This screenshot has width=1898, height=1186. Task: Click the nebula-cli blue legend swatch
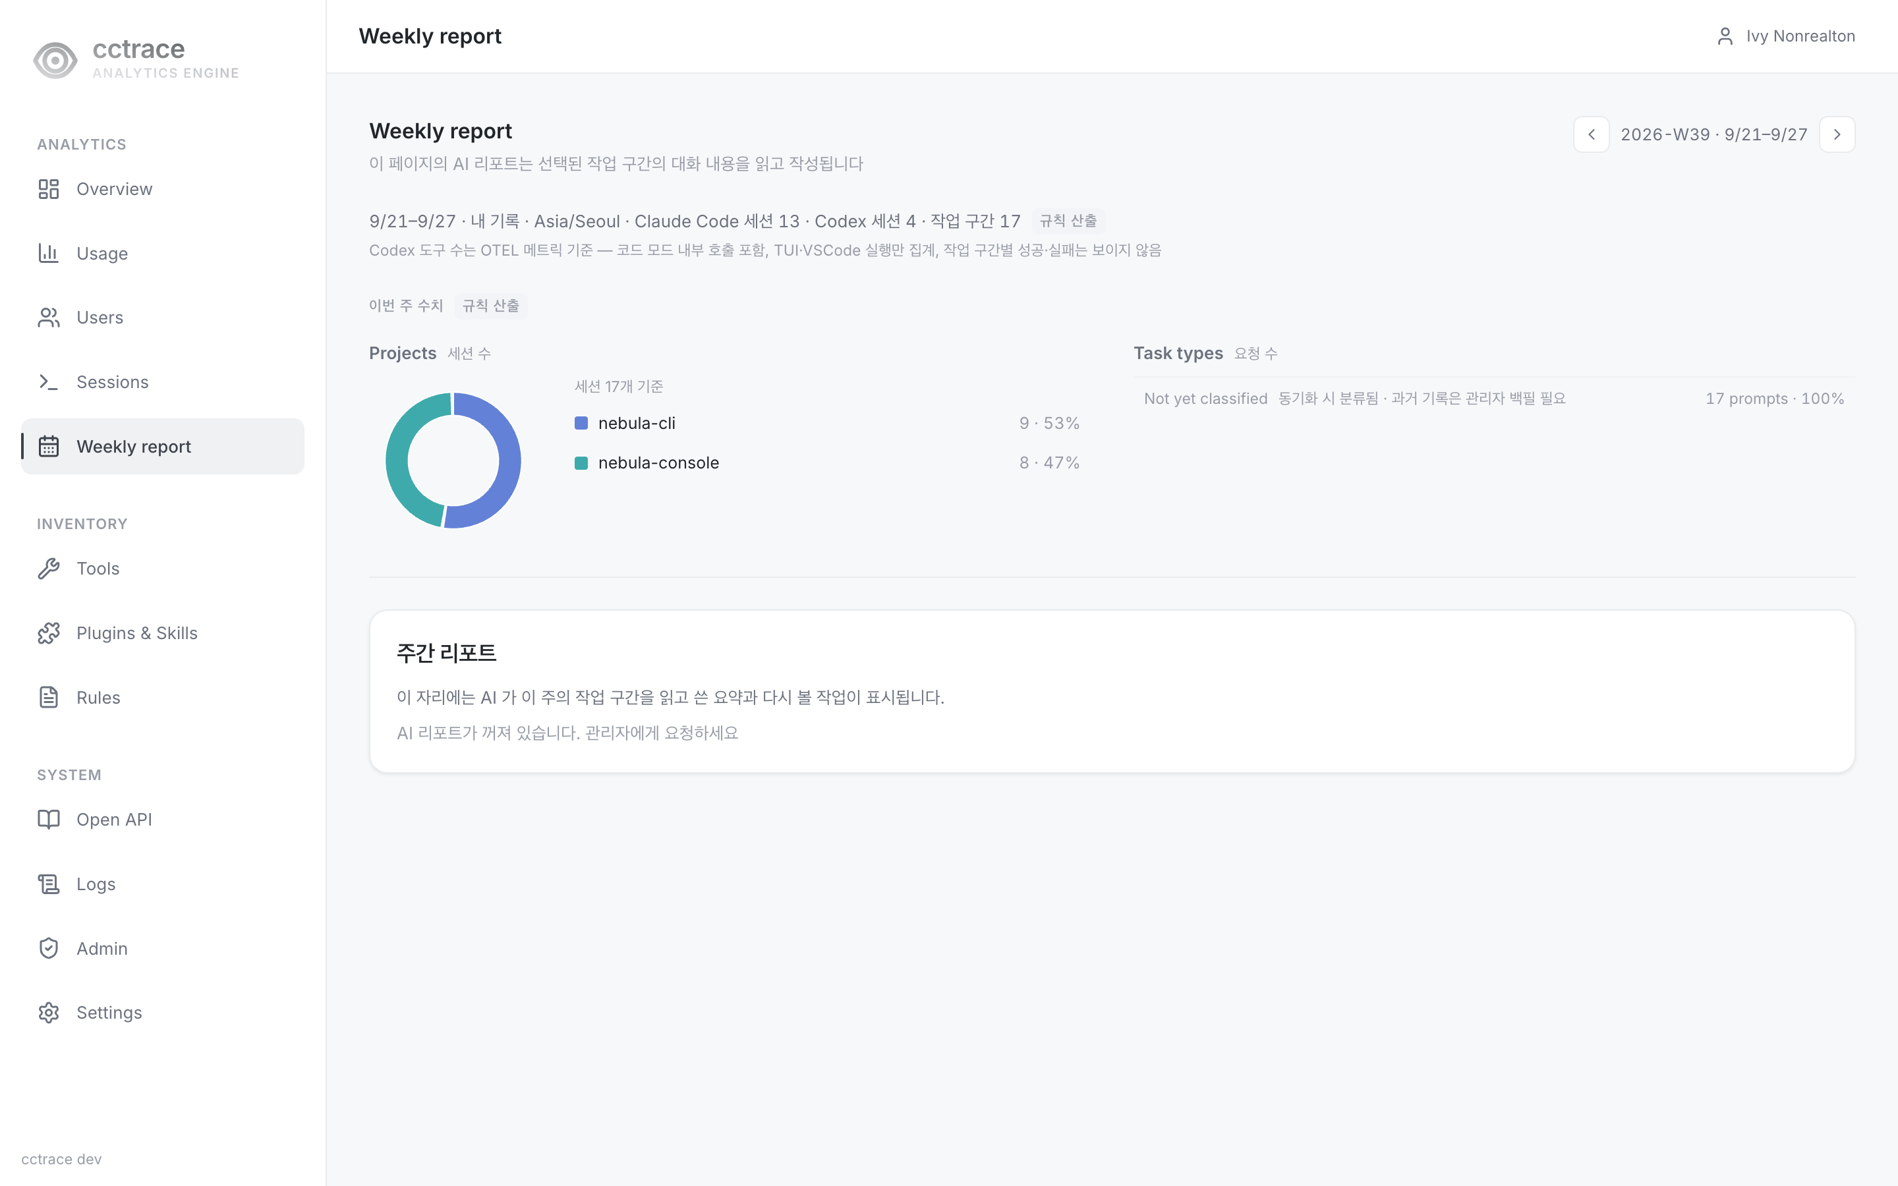click(581, 423)
